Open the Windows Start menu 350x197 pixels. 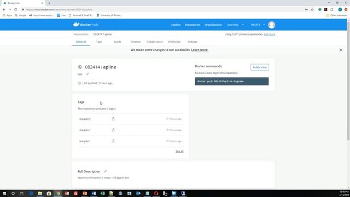coord(4,193)
